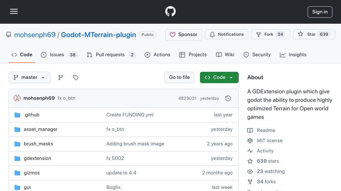Viewport: 341px width, 191px height.
Task: Click the Sponsor button
Action: pyautogui.click(x=184, y=35)
